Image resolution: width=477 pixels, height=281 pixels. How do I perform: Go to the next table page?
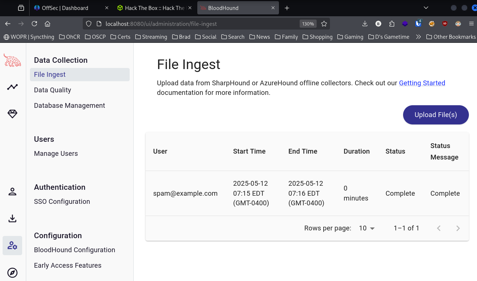point(458,228)
